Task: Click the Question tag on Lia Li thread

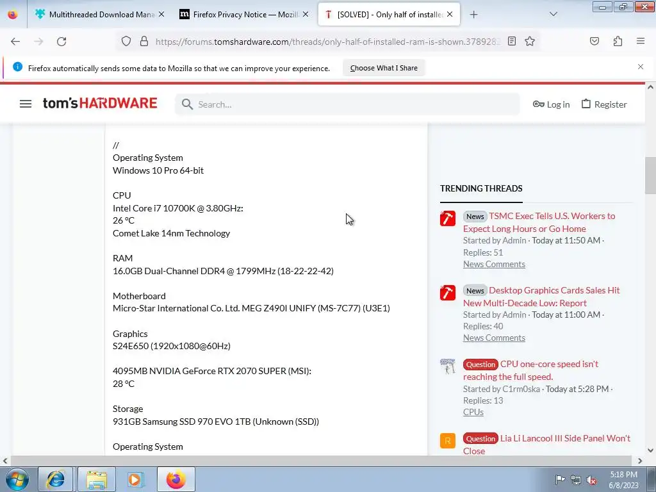Action: point(480,438)
